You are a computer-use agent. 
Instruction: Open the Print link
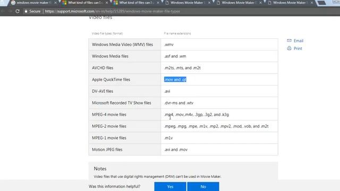pyautogui.click(x=297, y=48)
